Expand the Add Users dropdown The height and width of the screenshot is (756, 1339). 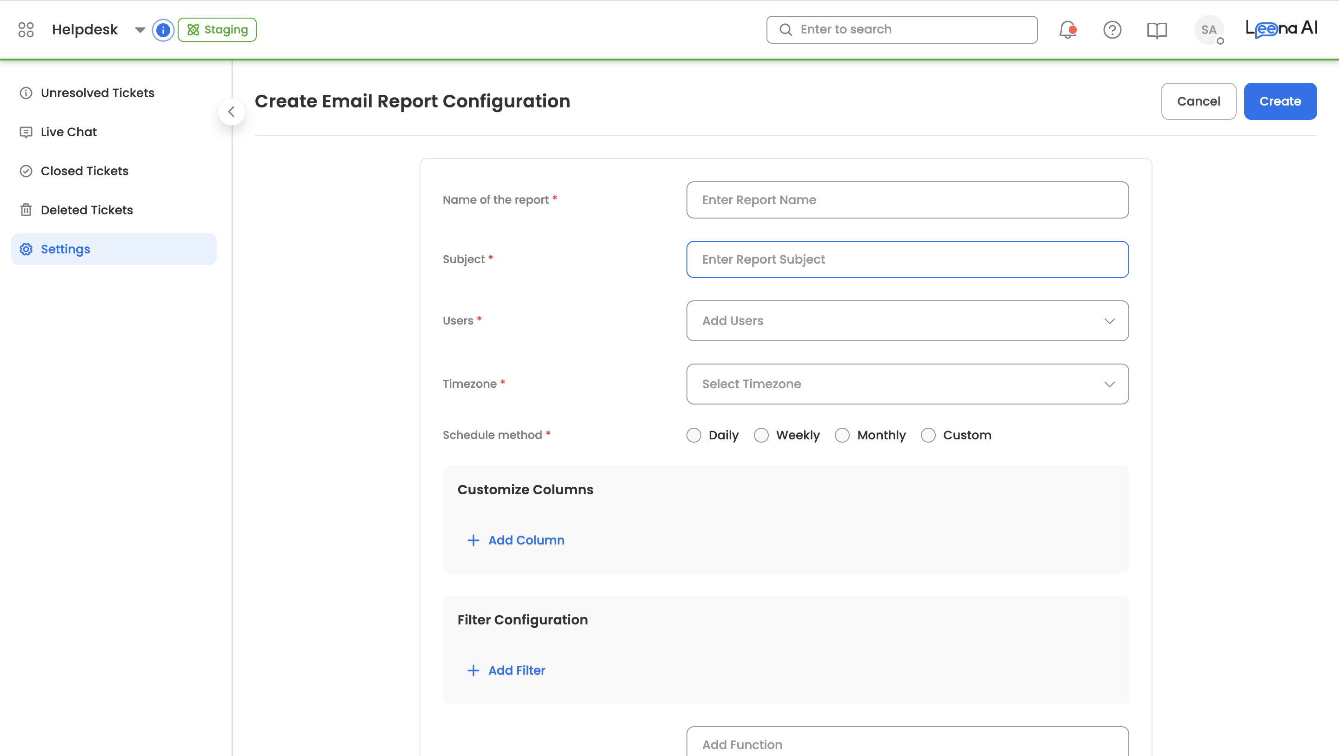(x=907, y=321)
